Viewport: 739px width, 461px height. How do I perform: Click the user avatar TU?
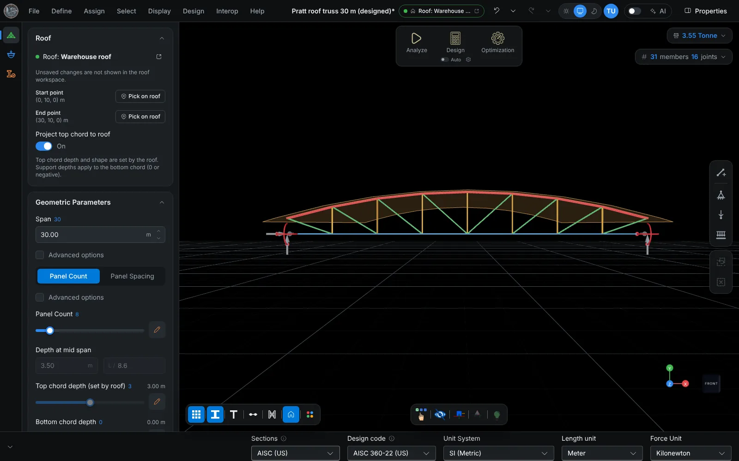click(611, 11)
